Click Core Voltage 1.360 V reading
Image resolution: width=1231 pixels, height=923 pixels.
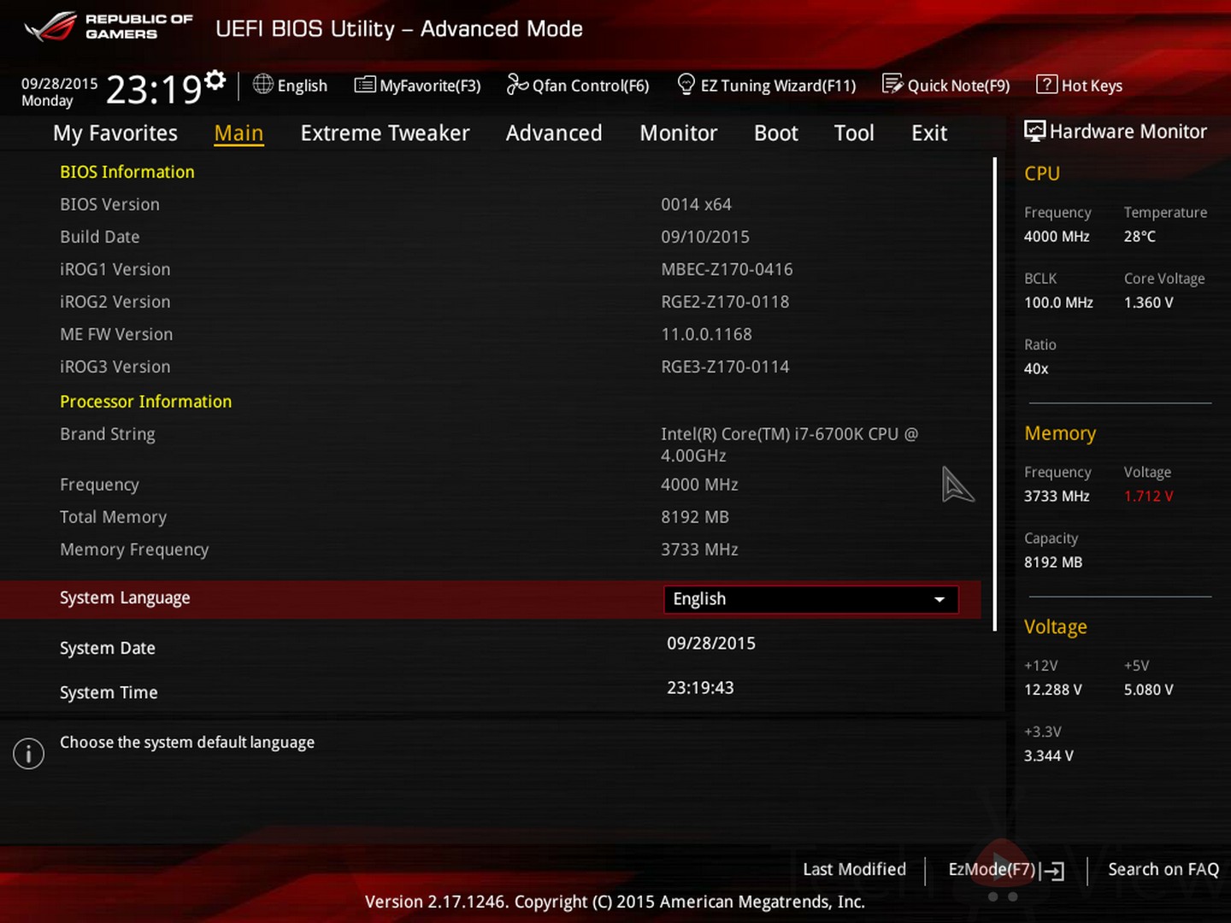[1149, 303]
